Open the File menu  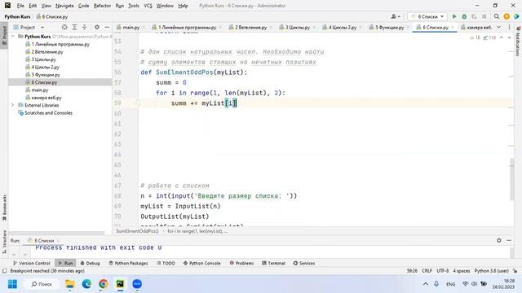pos(20,6)
